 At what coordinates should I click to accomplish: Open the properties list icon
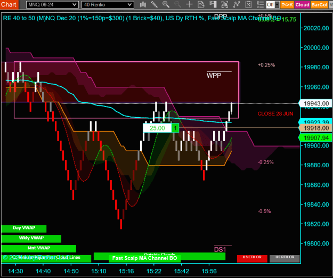tap(260, 4)
